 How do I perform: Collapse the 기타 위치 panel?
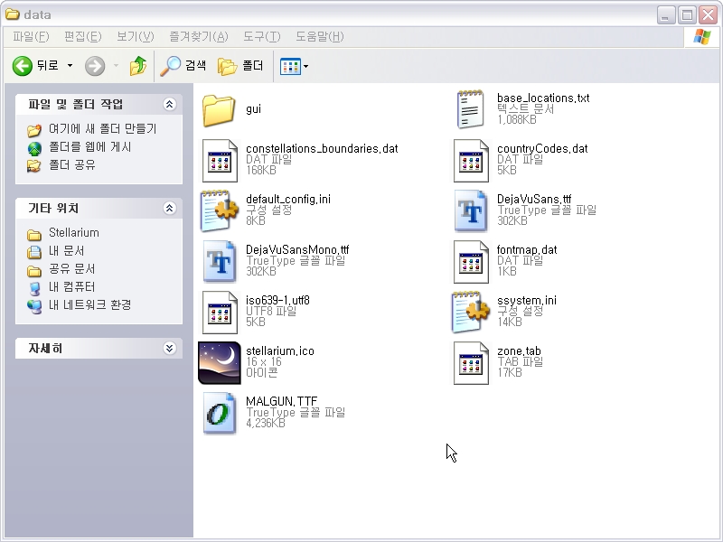[169, 209]
